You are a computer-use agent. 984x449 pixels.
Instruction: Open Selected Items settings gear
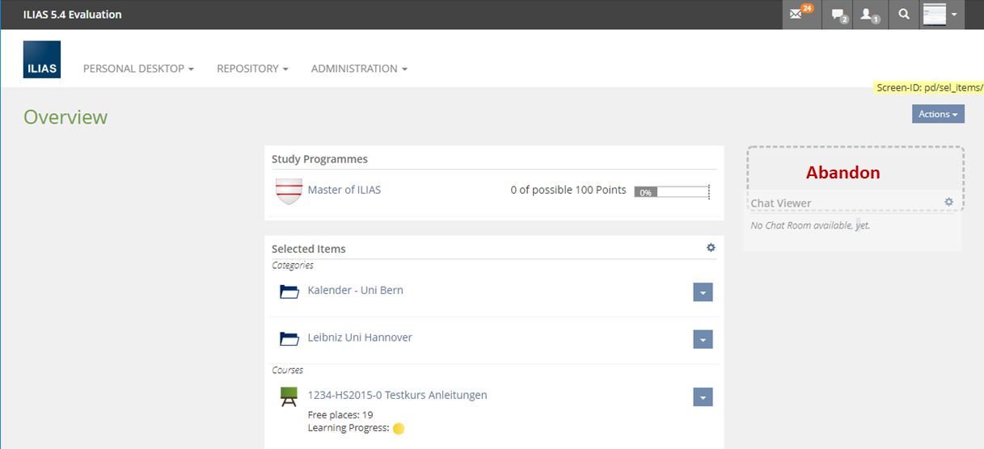pos(711,248)
